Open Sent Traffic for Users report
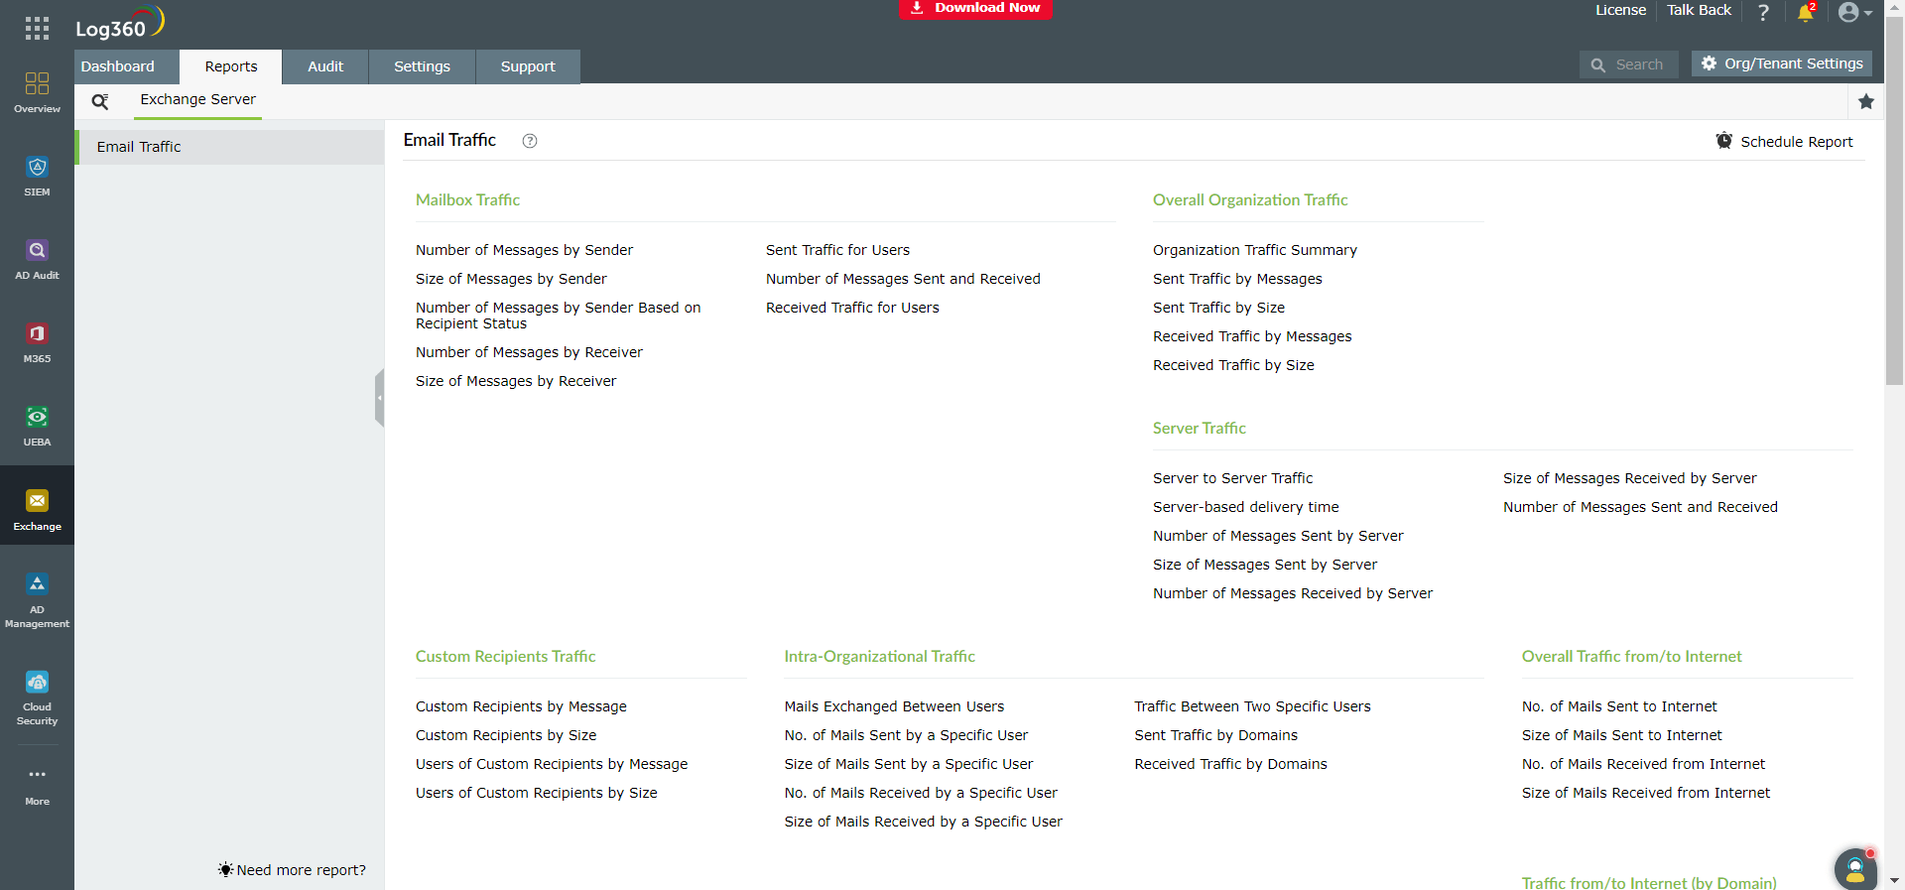 tap(837, 250)
